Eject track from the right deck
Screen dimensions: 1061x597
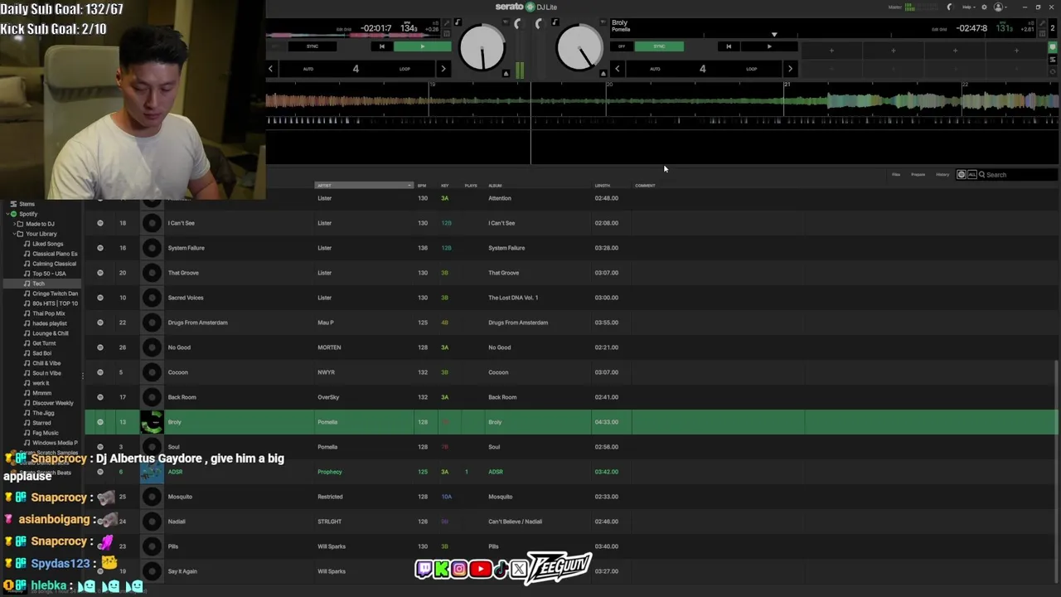[x=603, y=74]
